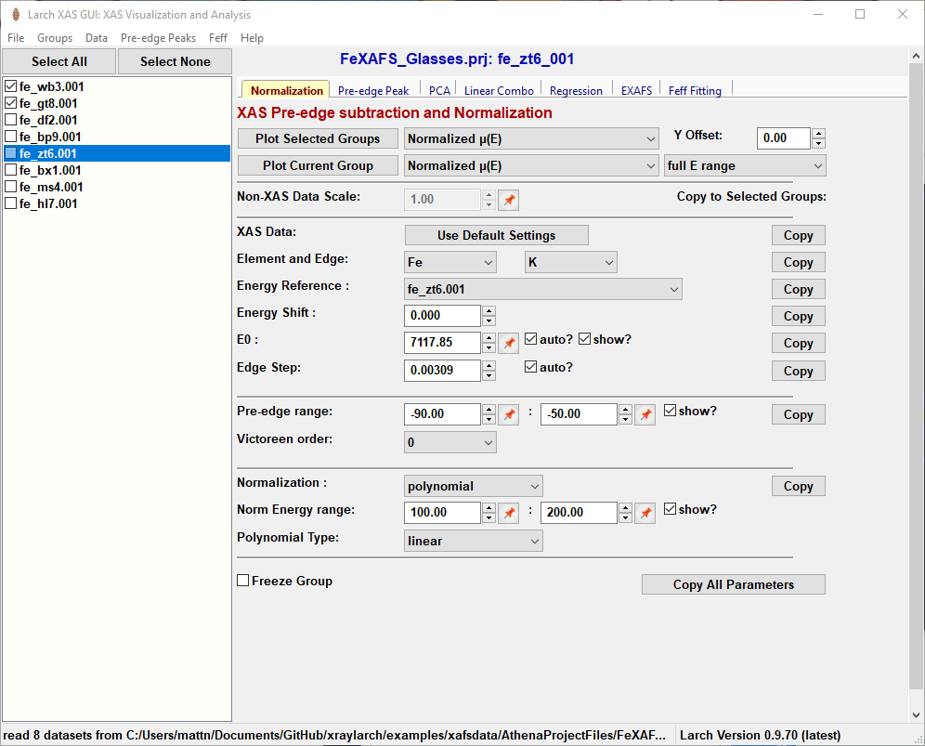925x746 pixels.
Task: Click the pin icon next to E0 field
Action: [509, 343]
